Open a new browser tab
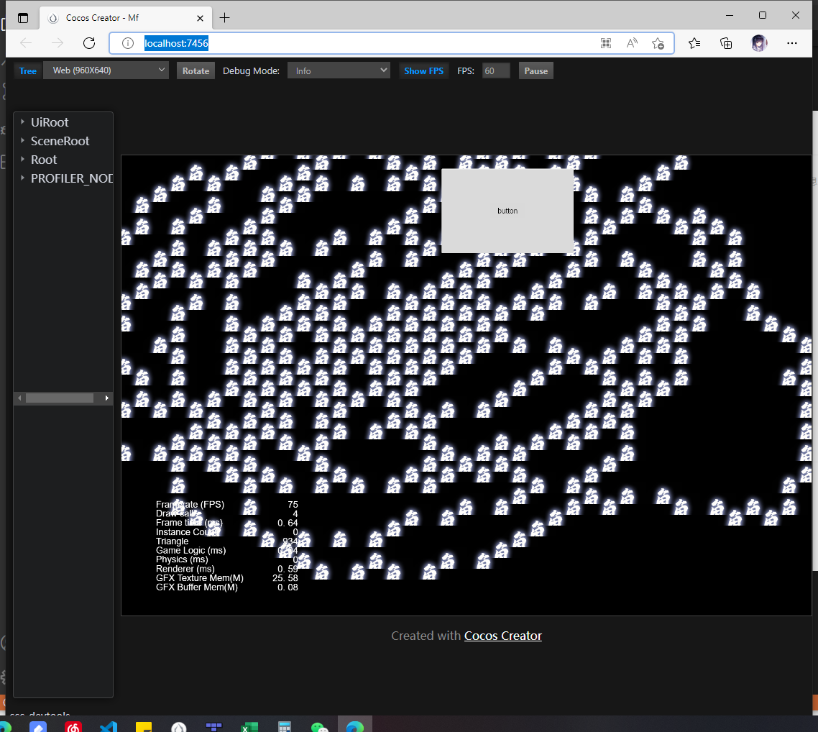 224,18
